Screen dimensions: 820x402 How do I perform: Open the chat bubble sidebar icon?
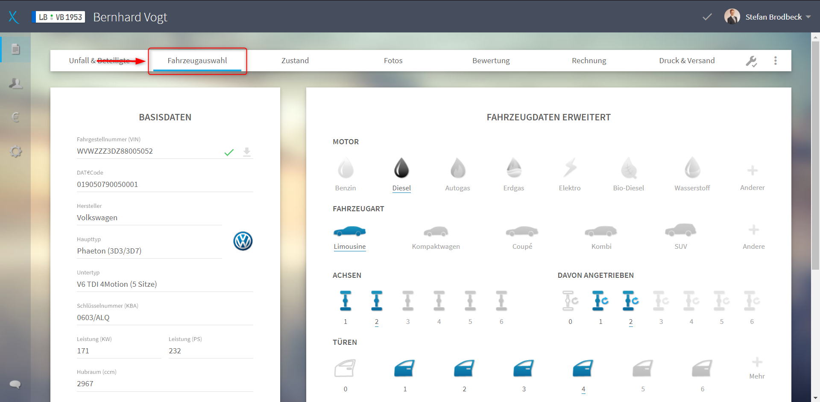[15, 384]
